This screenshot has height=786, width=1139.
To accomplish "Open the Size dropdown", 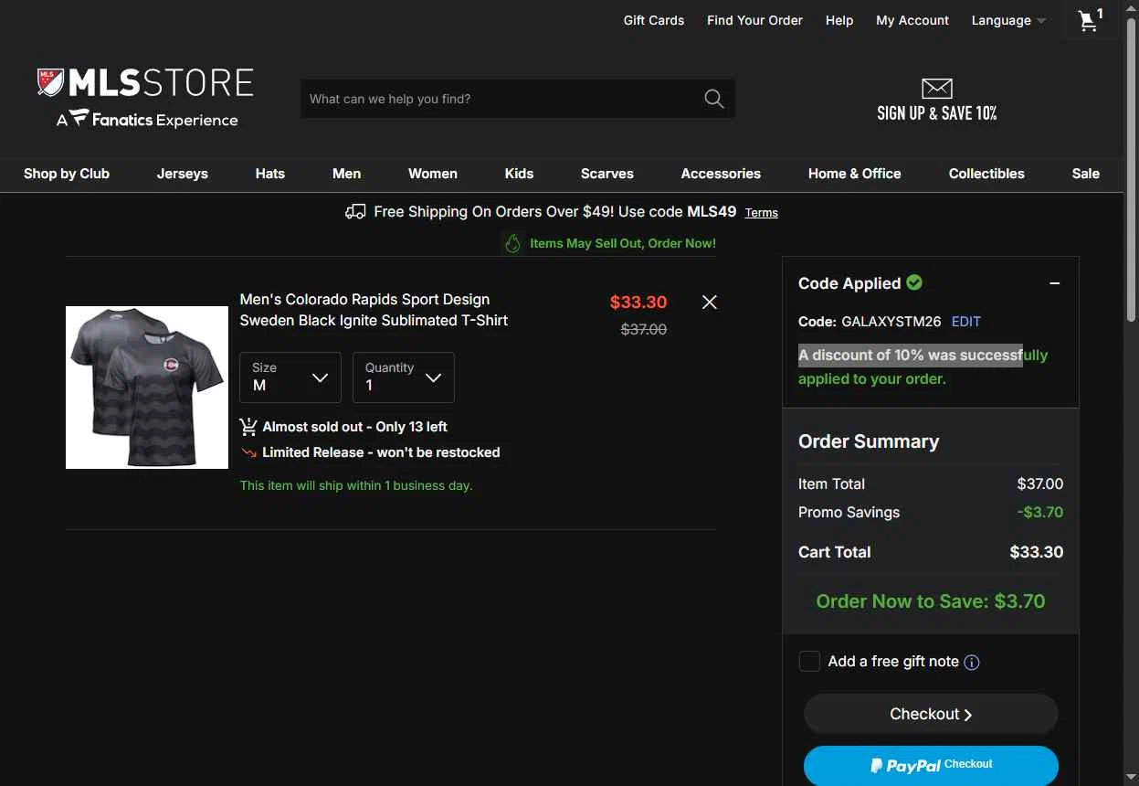I will 290,377.
